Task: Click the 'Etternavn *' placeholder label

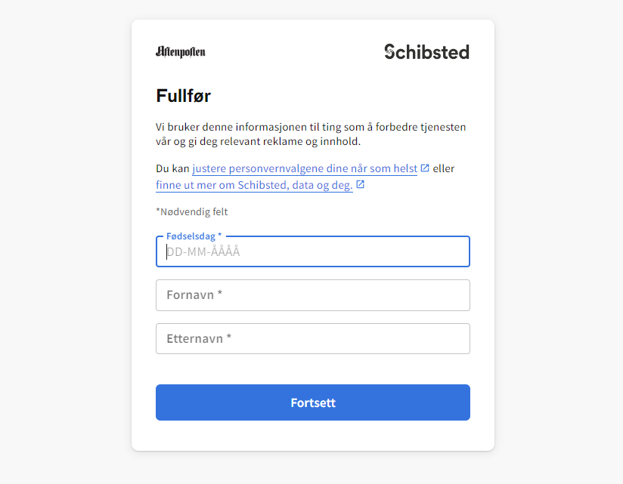Action: pyautogui.click(x=199, y=339)
